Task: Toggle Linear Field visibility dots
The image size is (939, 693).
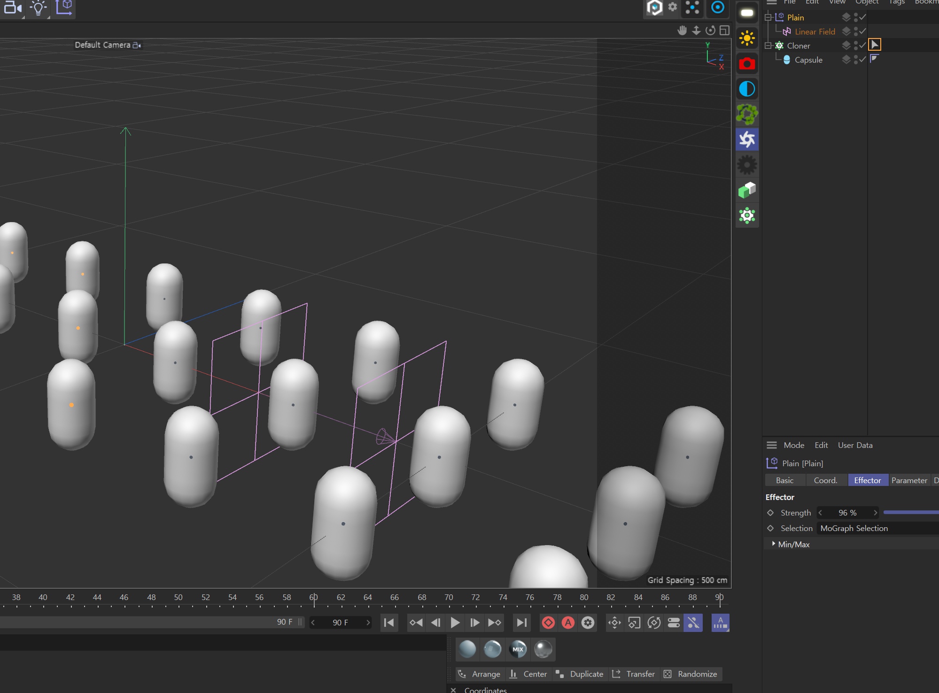Action: (x=856, y=31)
